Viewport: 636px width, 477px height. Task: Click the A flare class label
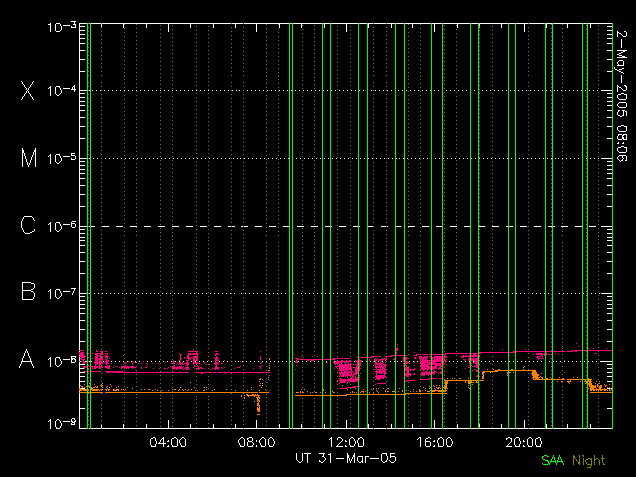point(27,359)
